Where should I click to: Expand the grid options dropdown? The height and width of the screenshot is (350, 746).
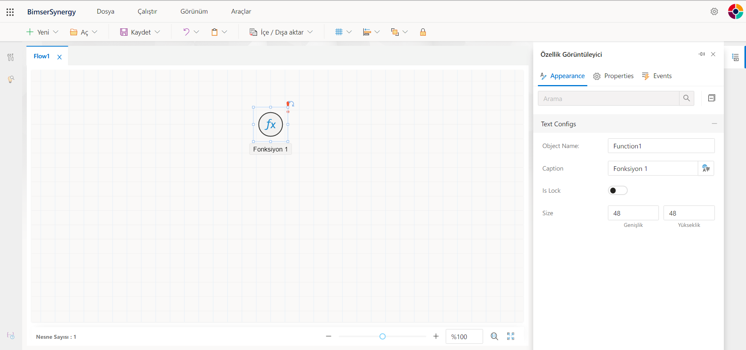(x=349, y=32)
